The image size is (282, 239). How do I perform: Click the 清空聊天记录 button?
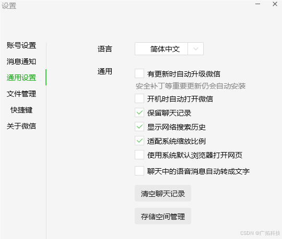coord(163,193)
